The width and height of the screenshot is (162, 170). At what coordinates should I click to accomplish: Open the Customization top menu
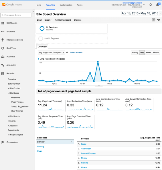[66, 5]
